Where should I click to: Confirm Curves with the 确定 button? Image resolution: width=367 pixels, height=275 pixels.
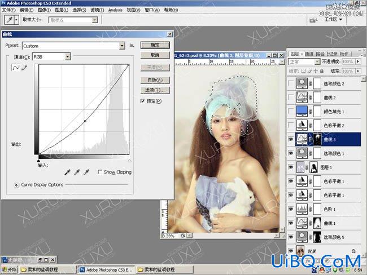tap(155, 45)
